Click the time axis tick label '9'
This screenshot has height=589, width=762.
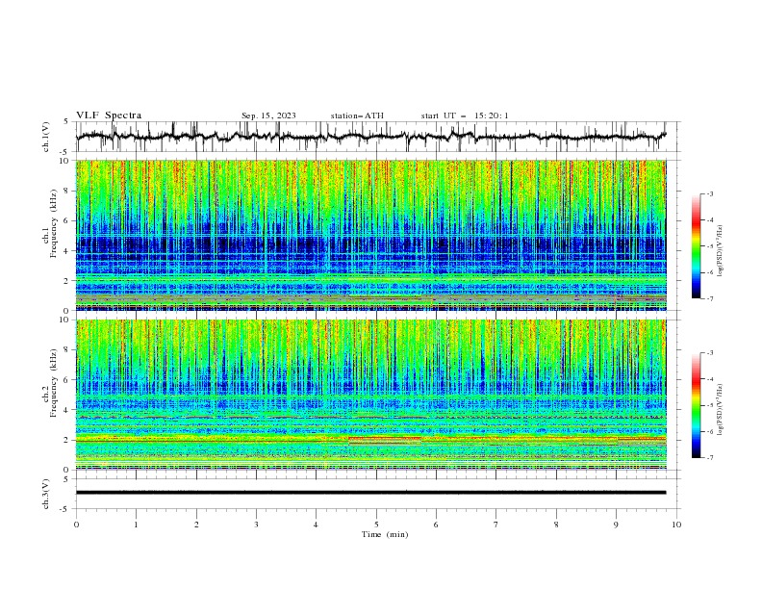pyautogui.click(x=616, y=525)
